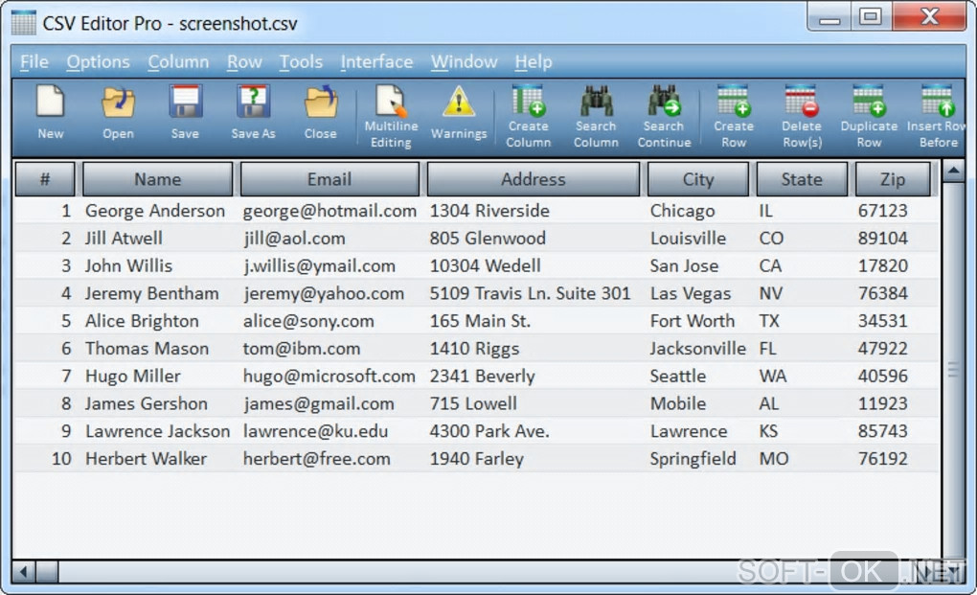This screenshot has height=595, width=977.
Task: Select the cell '10304 Wedell'
Action: [x=485, y=265]
